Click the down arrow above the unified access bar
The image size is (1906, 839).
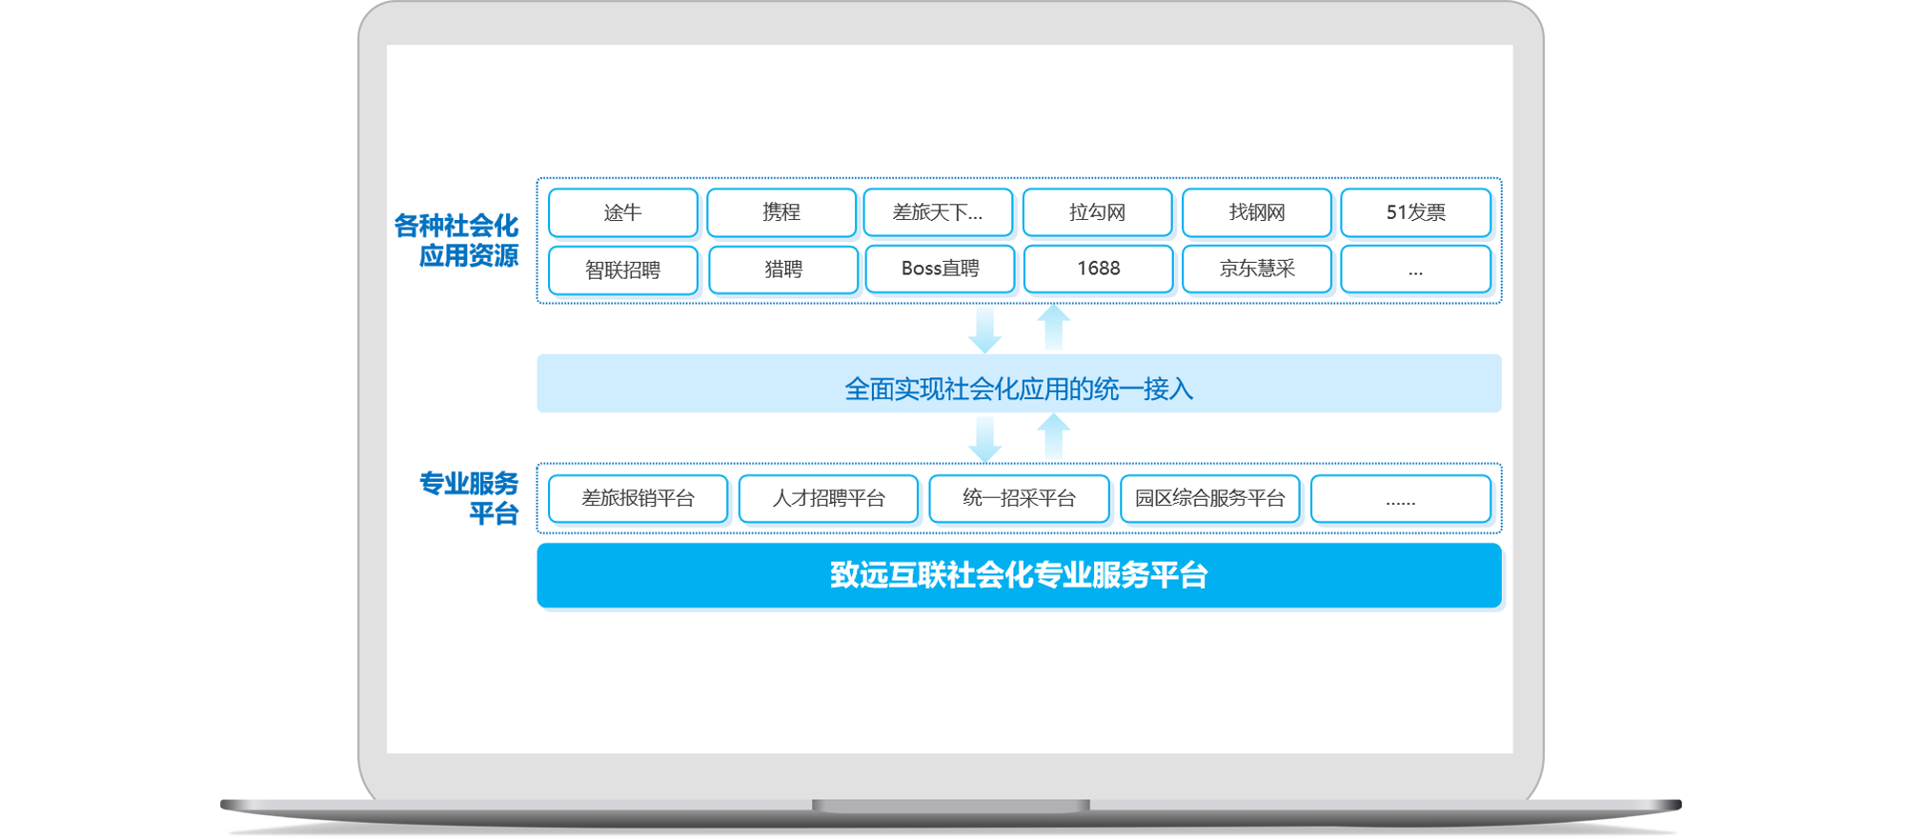984,330
